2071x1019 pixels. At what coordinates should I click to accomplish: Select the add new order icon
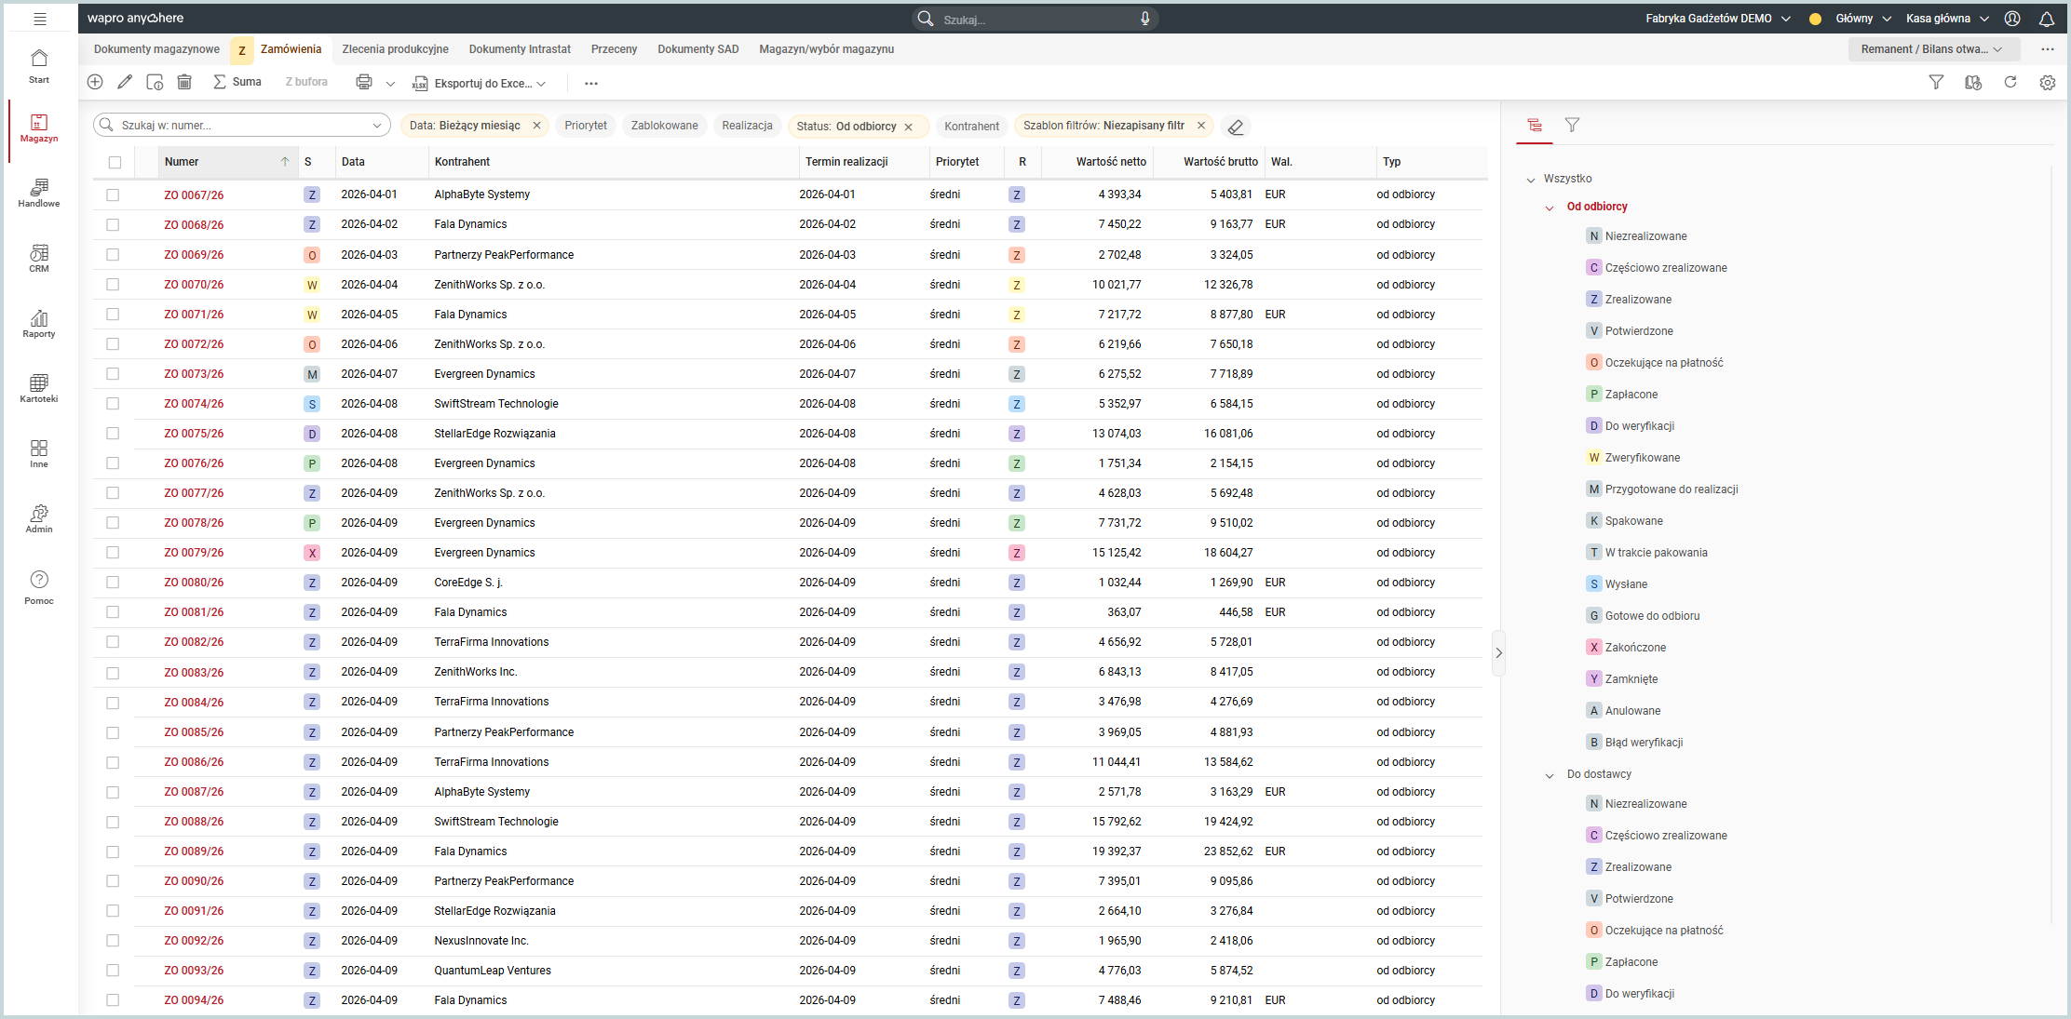[x=95, y=82]
